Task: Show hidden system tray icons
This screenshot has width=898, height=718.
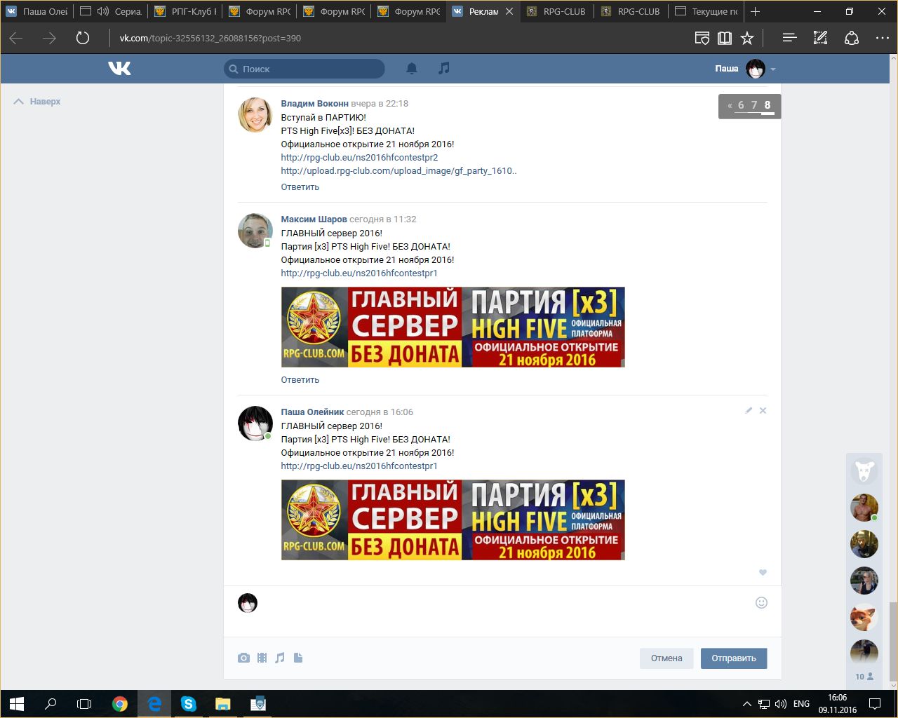Action: 746,704
